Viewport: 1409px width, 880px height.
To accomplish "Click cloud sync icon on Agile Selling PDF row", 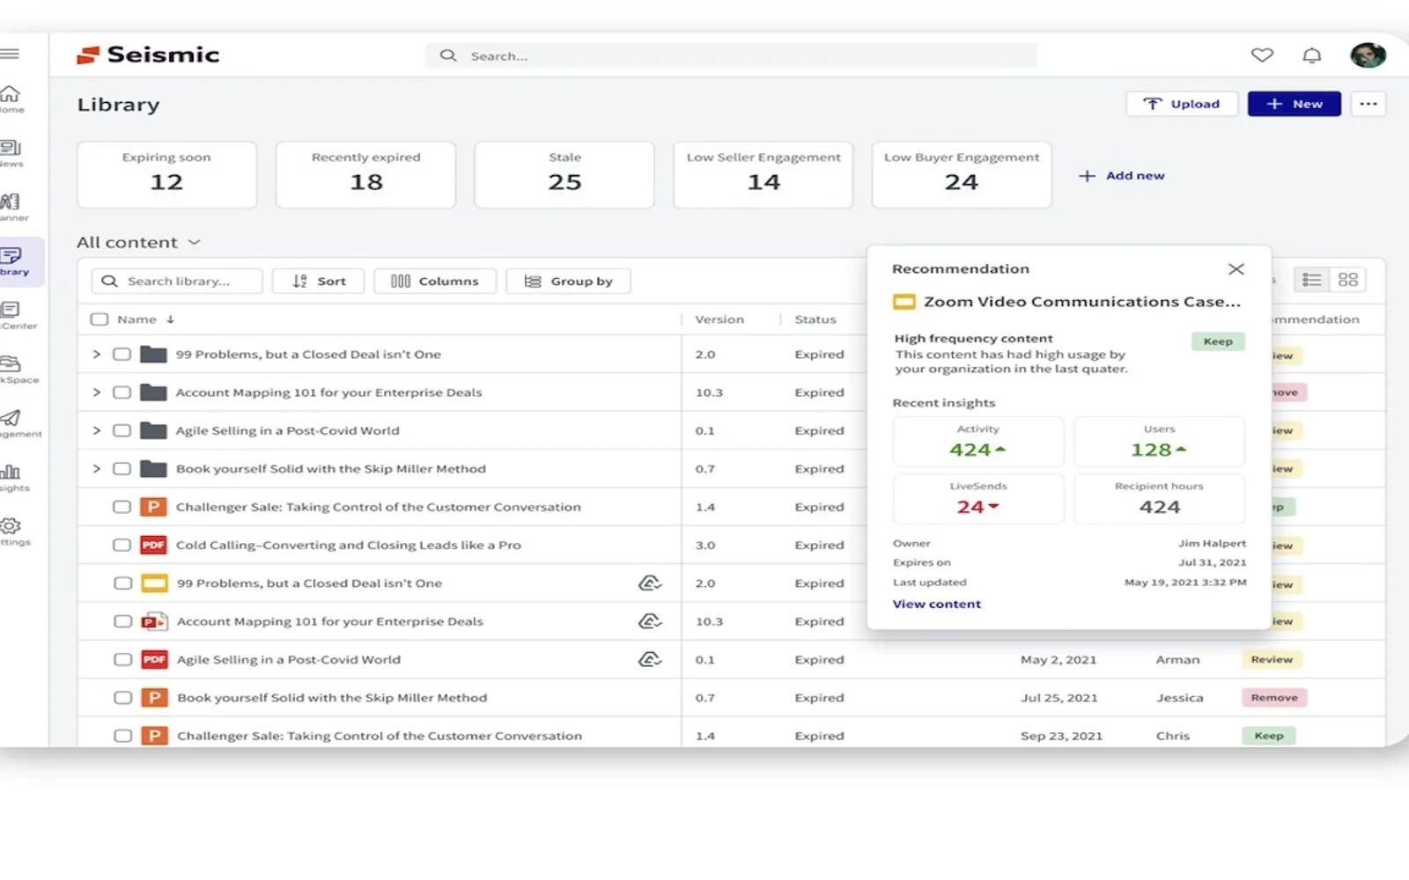I will pos(649,659).
